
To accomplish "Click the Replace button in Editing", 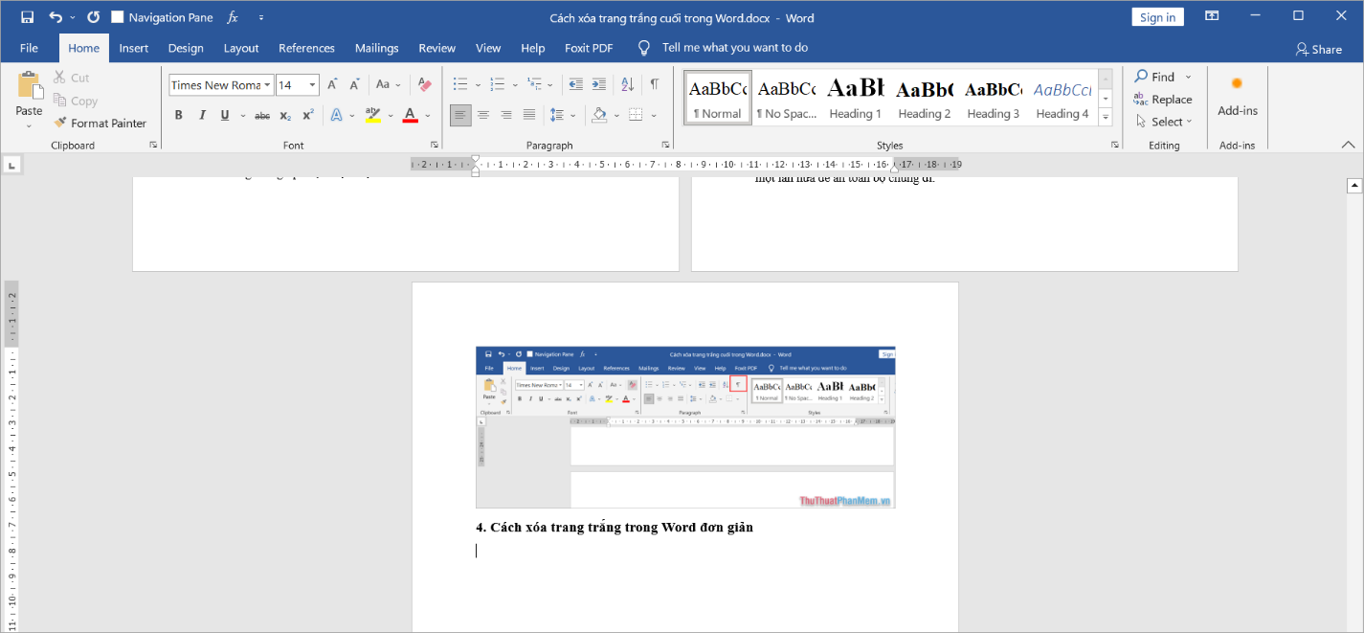I will [x=1163, y=100].
